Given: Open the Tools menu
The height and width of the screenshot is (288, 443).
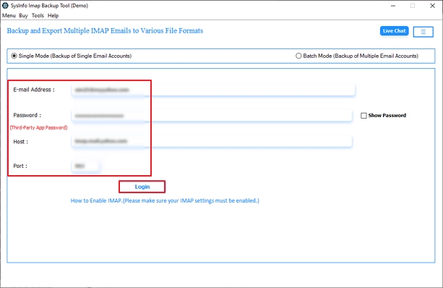Looking at the screenshot, I should point(38,16).
